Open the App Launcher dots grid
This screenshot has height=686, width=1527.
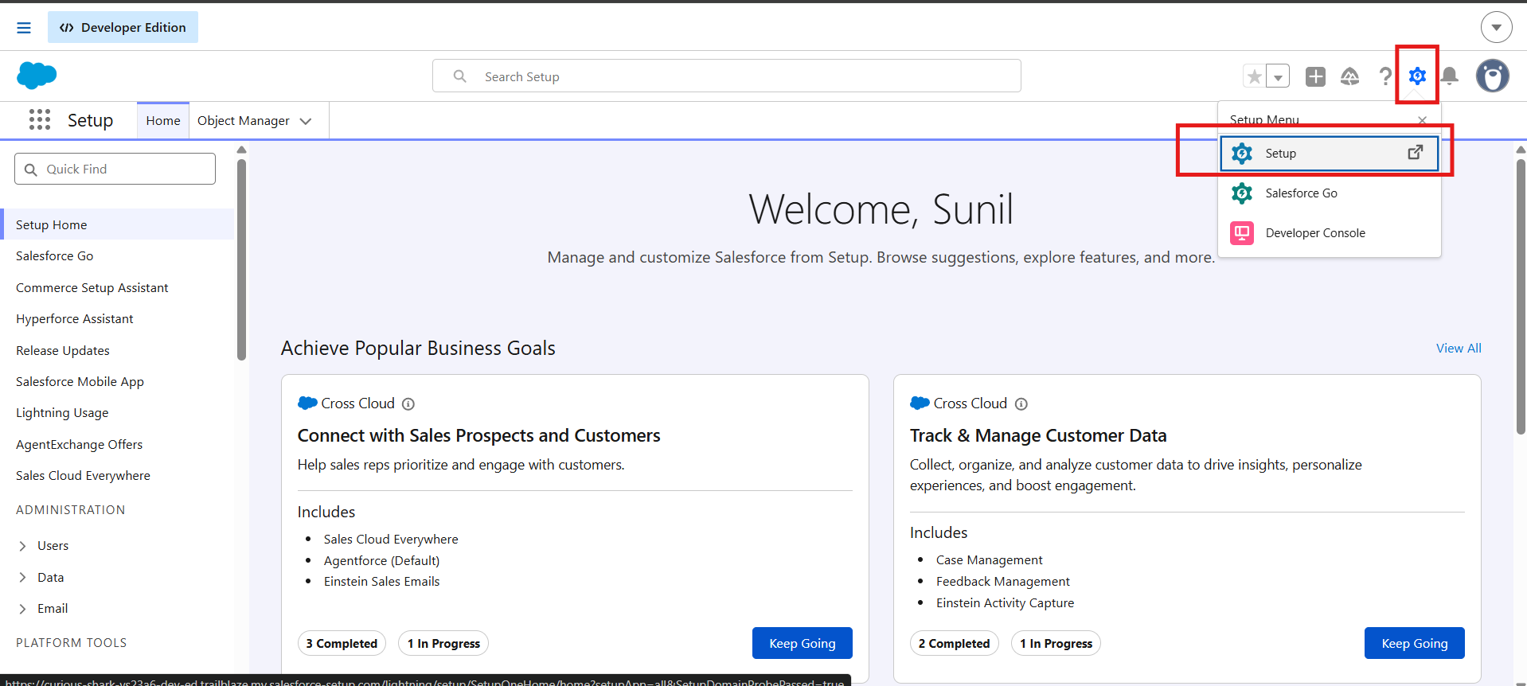pyautogui.click(x=40, y=120)
